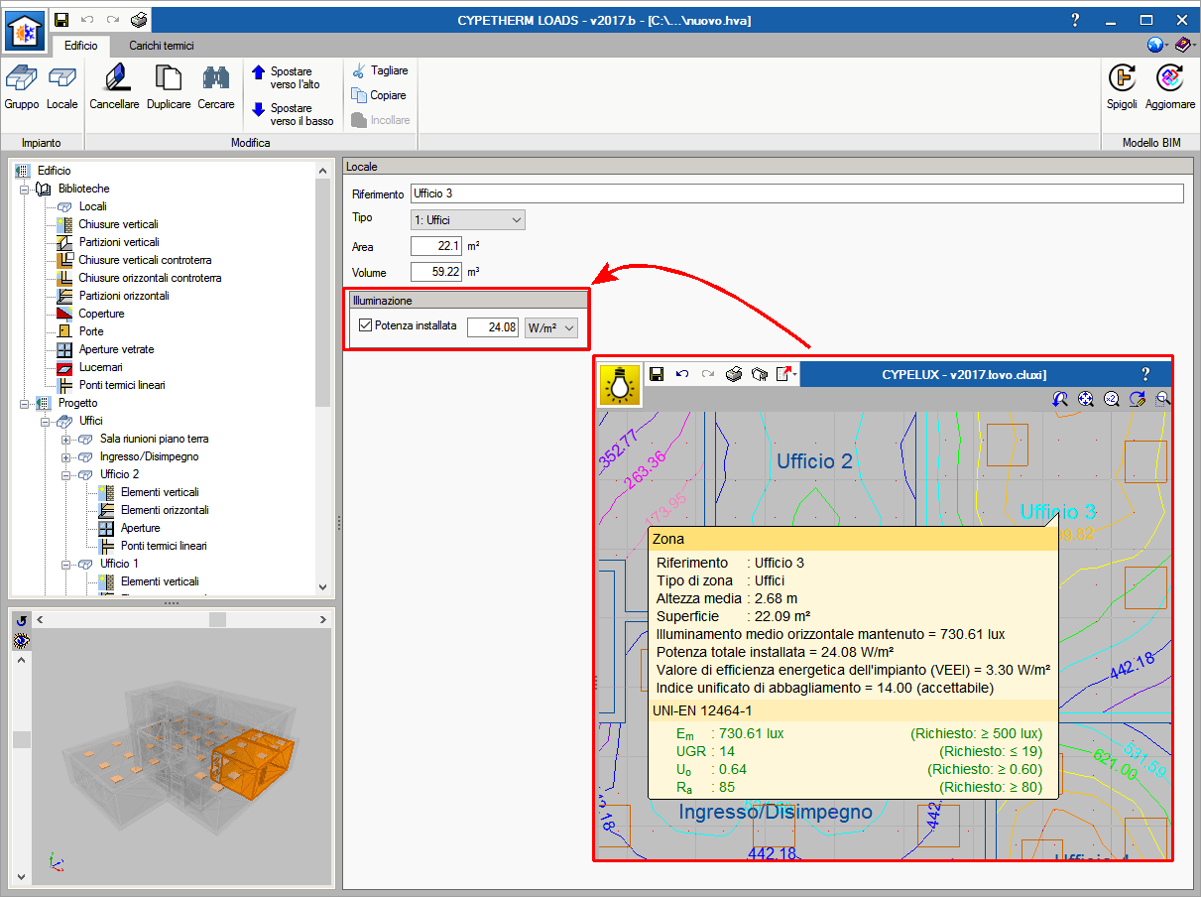Click the CYPELUX export icon with red arrow
This screenshot has width=1201, height=897.
click(x=785, y=374)
